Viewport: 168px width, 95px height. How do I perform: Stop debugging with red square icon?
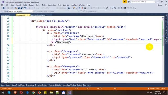tap(82, 8)
